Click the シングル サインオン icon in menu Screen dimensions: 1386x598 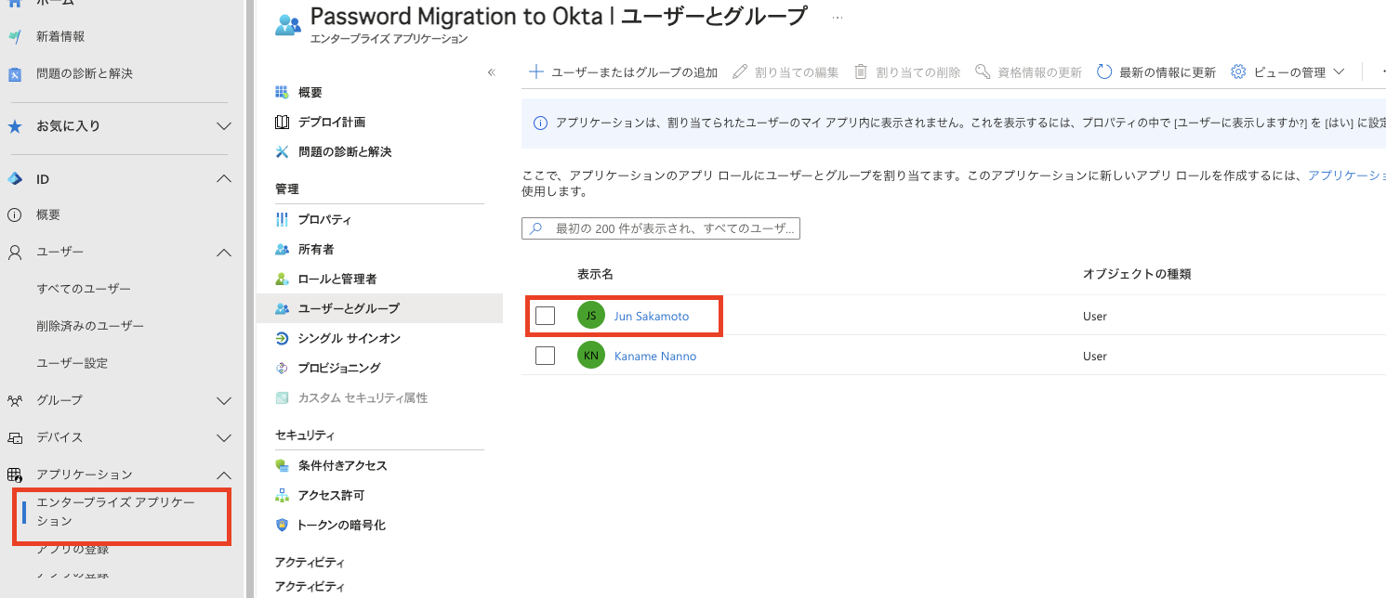pyautogui.click(x=283, y=338)
